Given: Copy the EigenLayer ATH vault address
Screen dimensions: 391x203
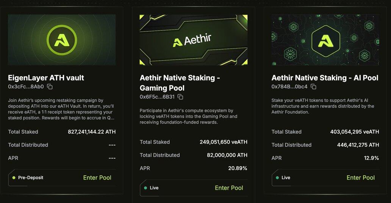Looking at the screenshot, I should (50, 87).
